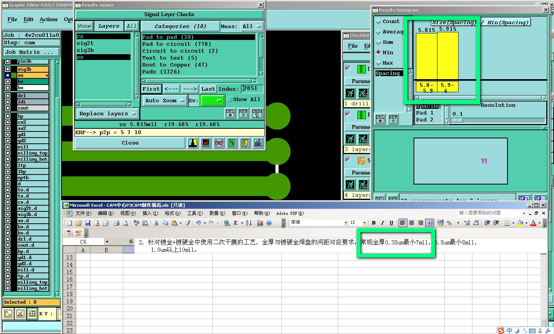Click None button in Results viewer
The image size is (554, 334).
click(84, 26)
